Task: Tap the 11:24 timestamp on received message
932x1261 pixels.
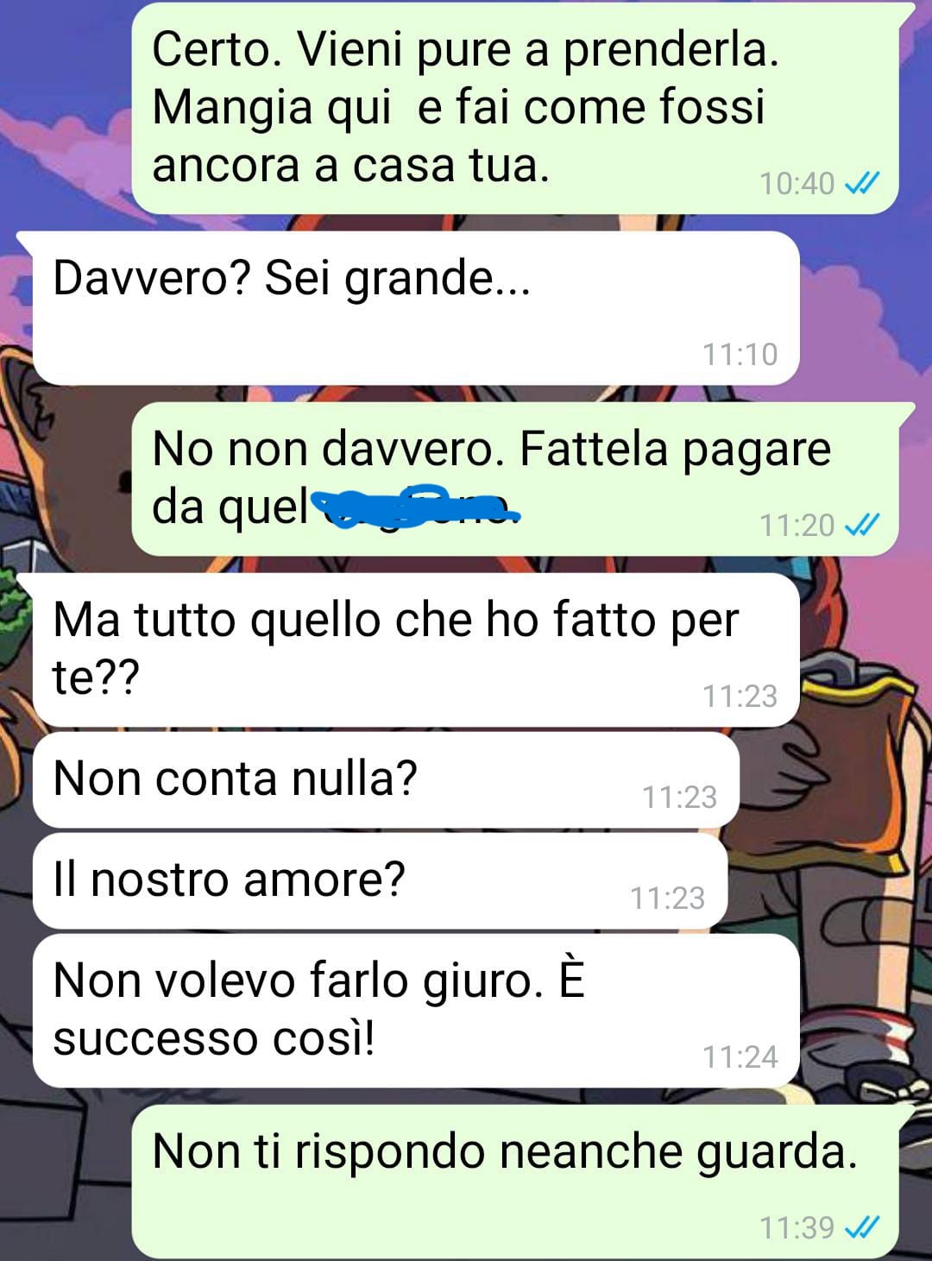Action: point(740,1056)
